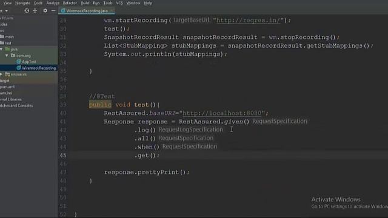Viewport: 388px width, 218px height.
Task: Click the locate/scroll-from-source target icon
Action: [x=27, y=11]
